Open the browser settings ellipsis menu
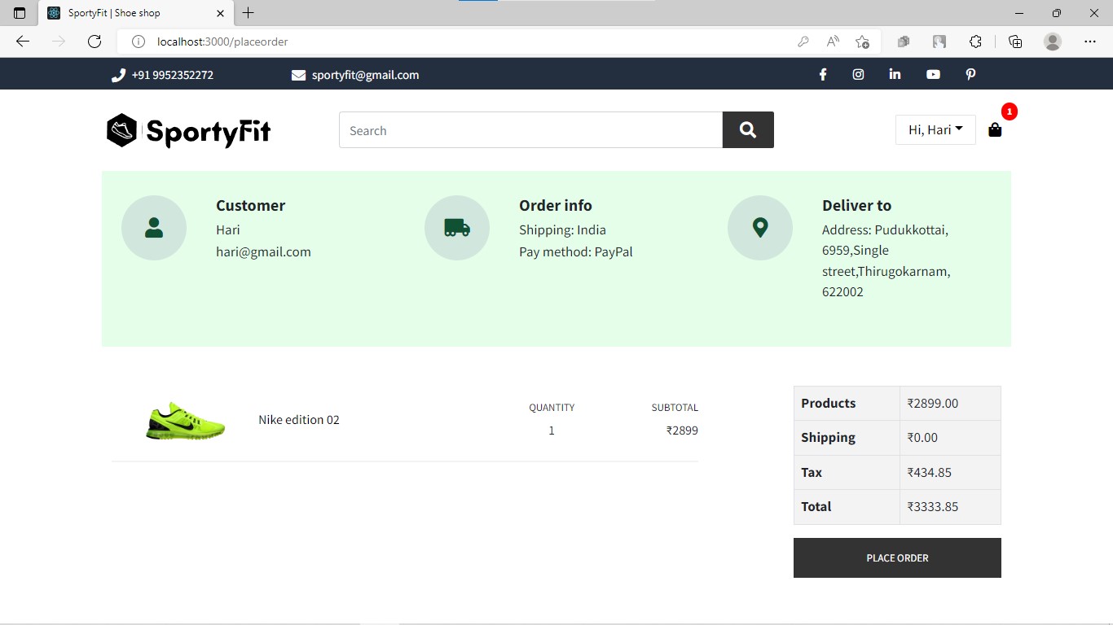The image size is (1113, 625). click(1090, 42)
